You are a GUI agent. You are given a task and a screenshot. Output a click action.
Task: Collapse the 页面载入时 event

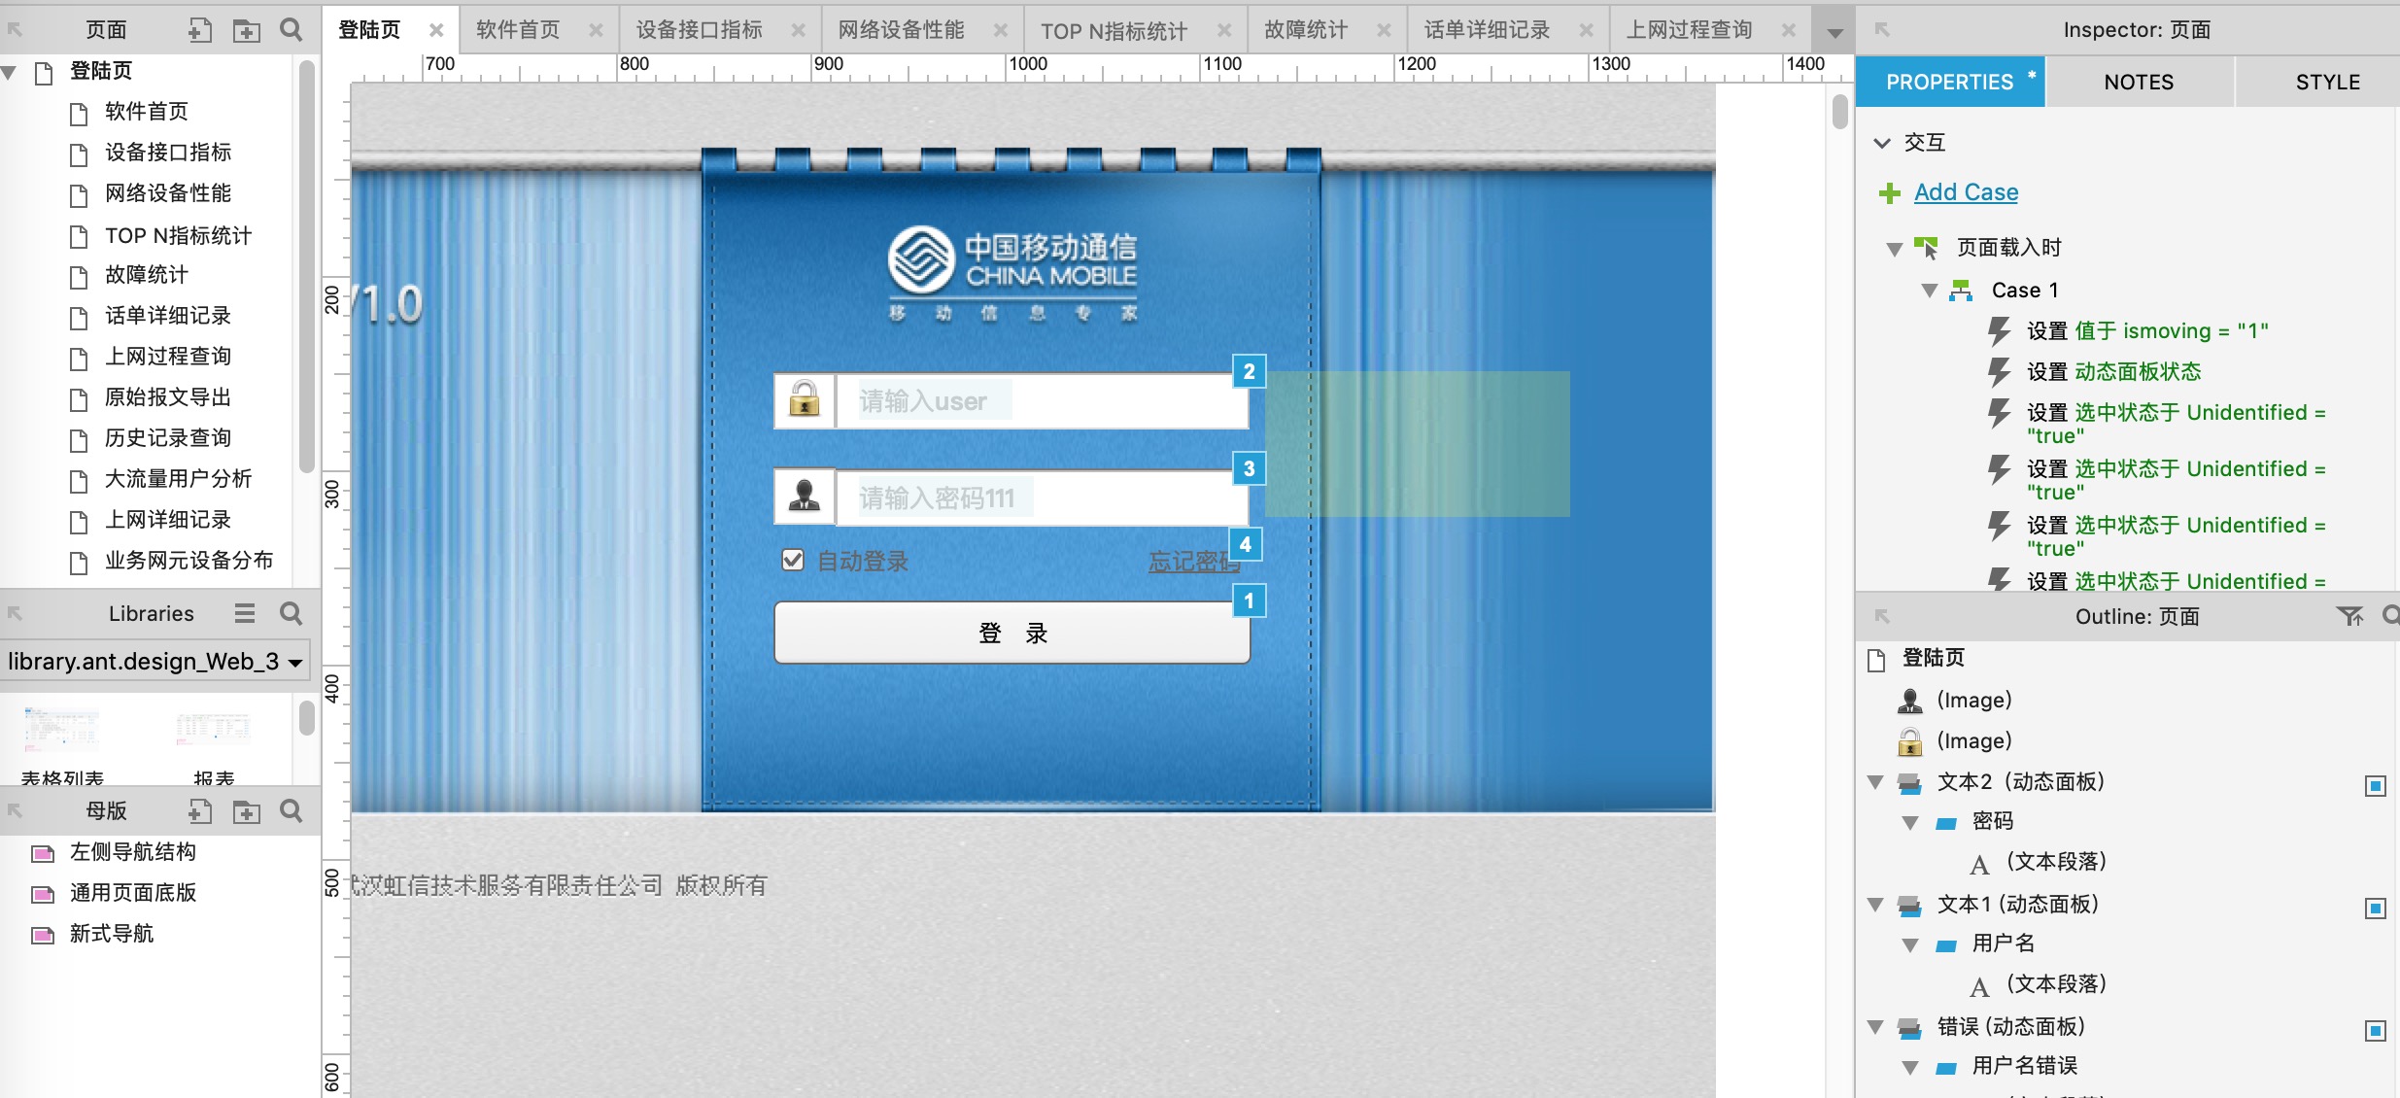1894,249
